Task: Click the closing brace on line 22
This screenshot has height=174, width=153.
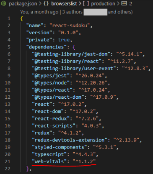Action: (28, 169)
